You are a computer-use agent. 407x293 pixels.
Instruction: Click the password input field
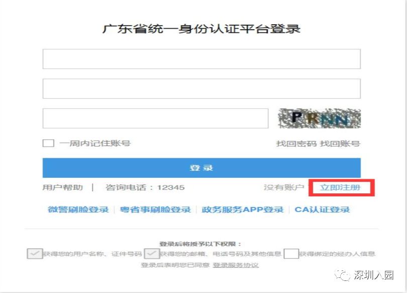[x=201, y=88]
